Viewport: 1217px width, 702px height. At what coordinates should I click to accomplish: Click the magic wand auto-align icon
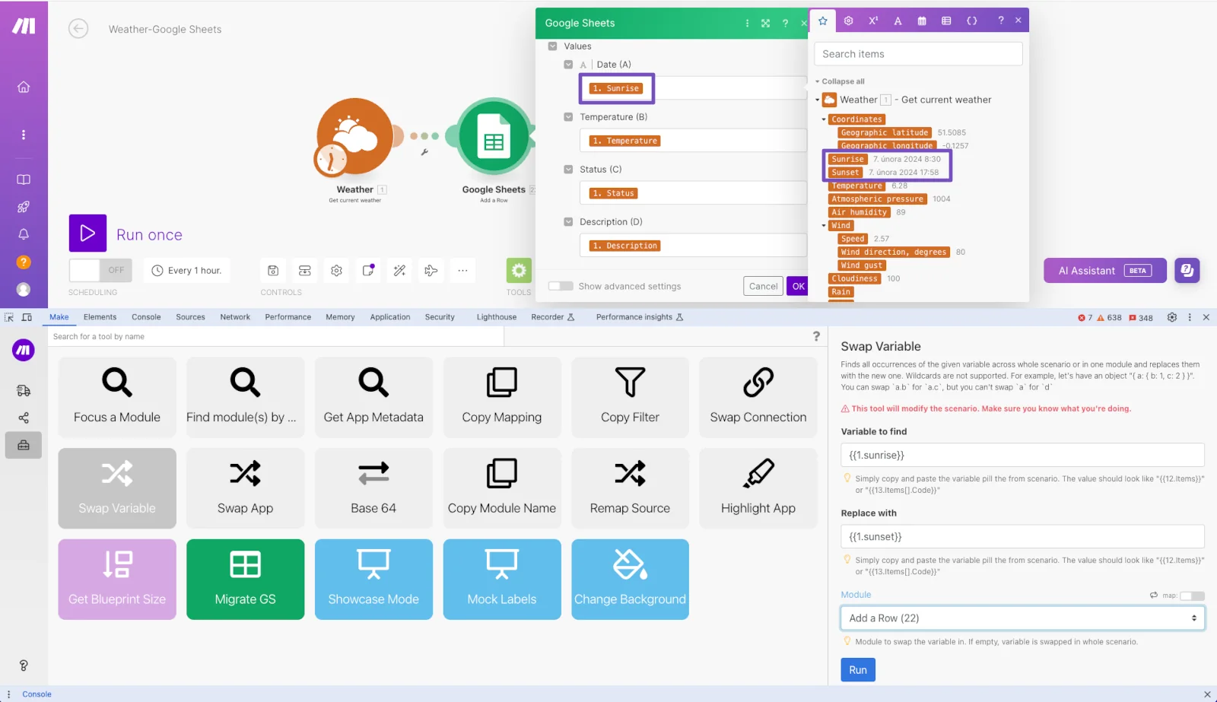tap(399, 270)
